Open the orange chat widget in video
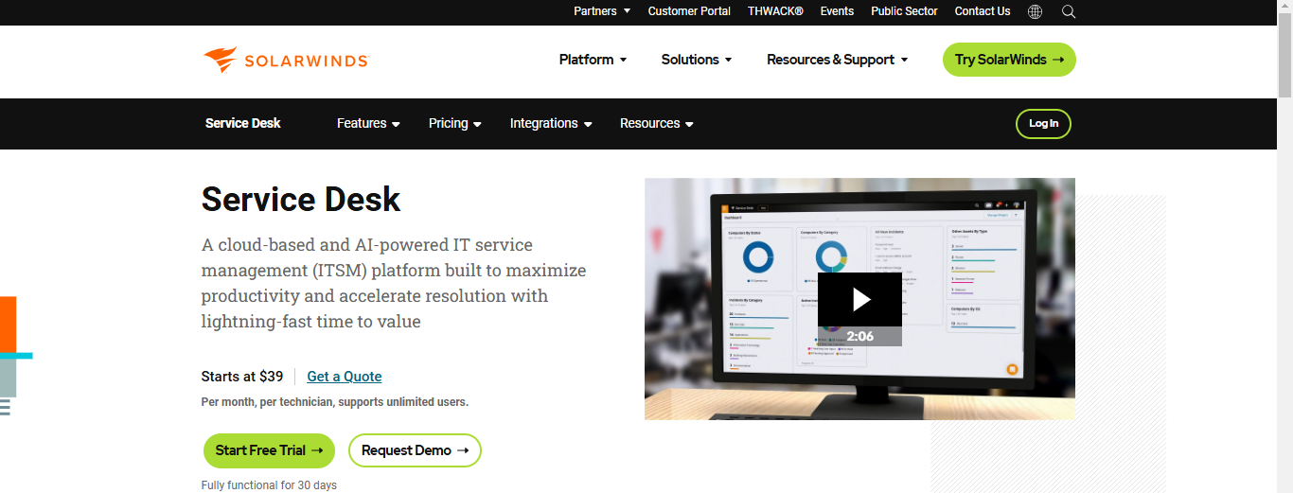 click(1012, 369)
